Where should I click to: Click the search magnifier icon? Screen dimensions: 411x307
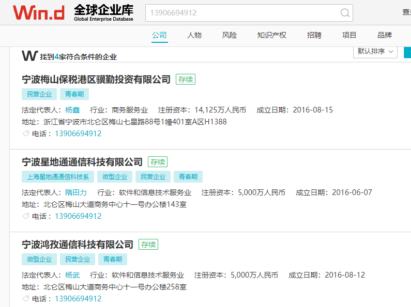coord(345,13)
